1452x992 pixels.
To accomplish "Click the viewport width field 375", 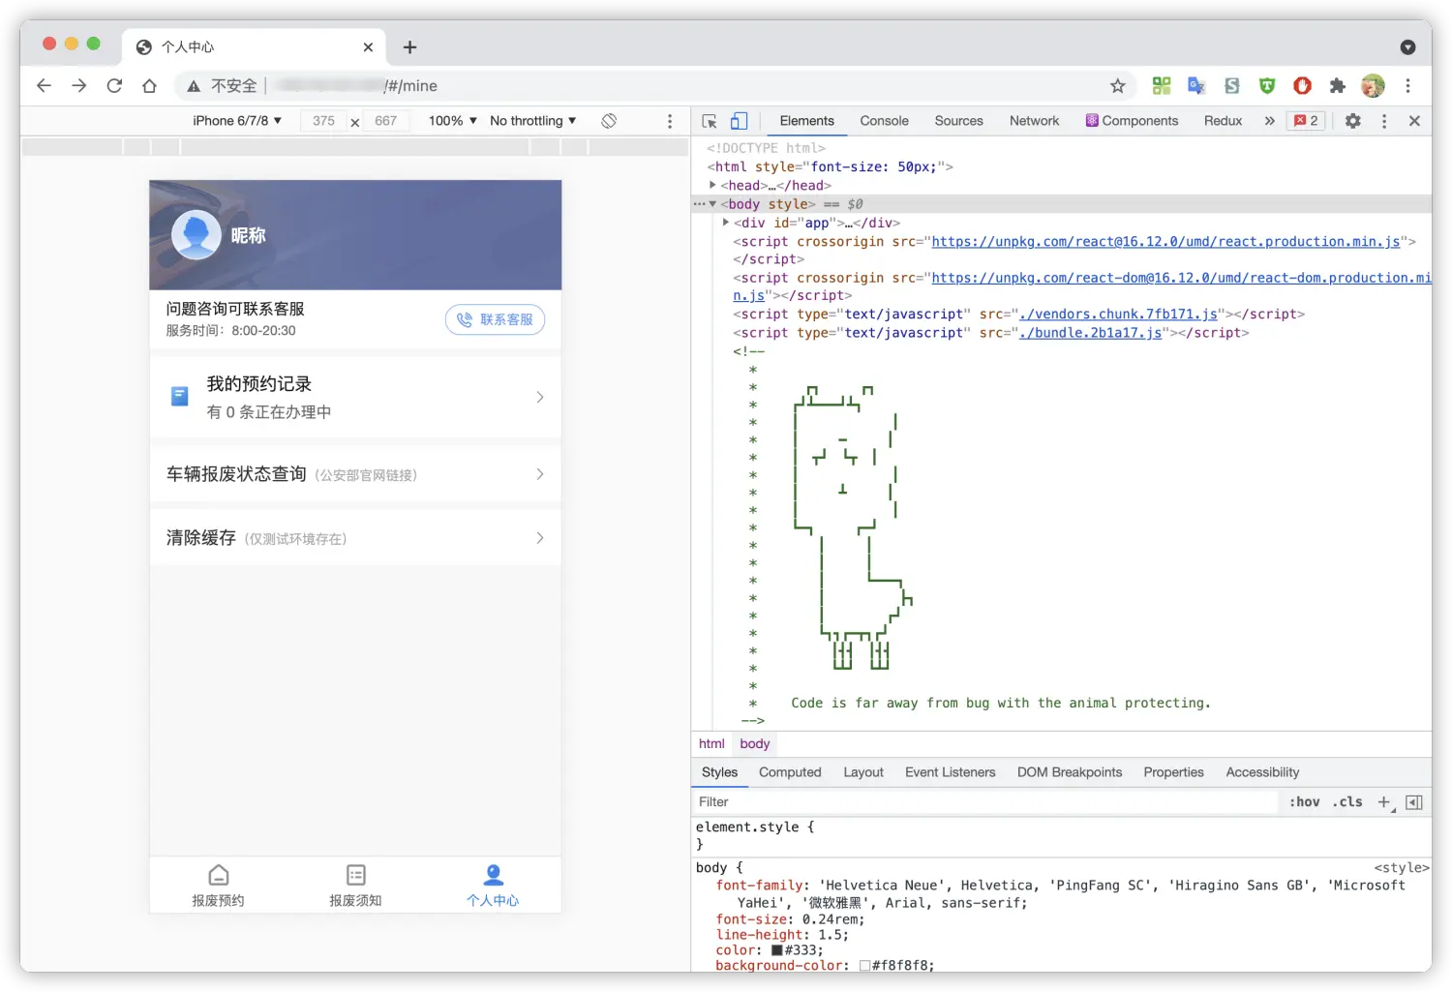I will [x=323, y=121].
